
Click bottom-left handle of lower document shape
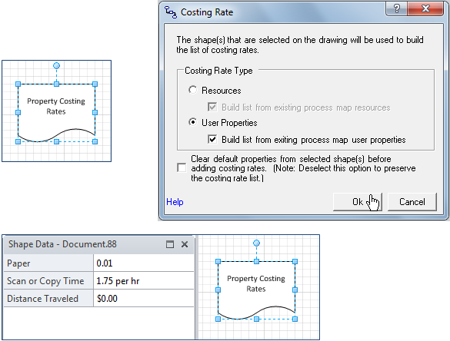pos(218,319)
